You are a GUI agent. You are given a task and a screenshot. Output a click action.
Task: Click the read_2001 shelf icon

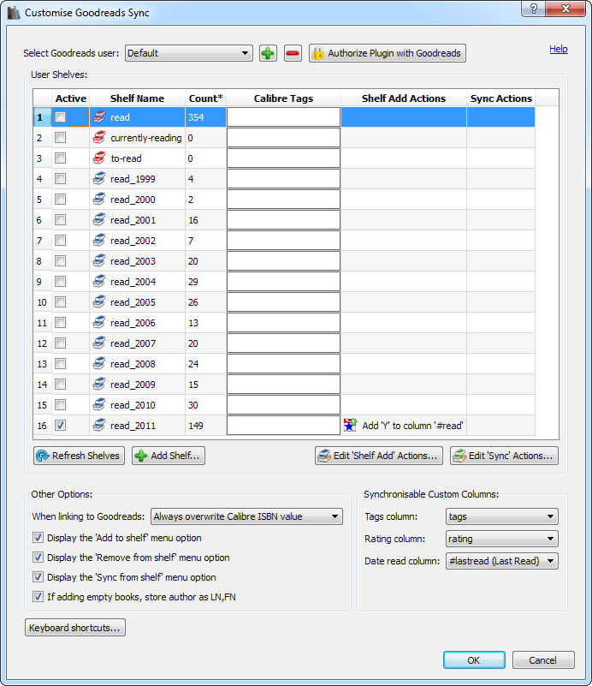coord(99,219)
